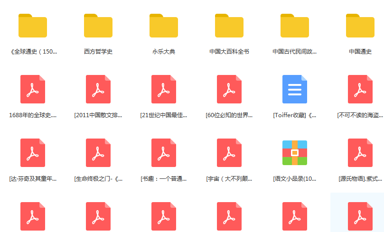Image resolution: width=384 pixels, height=232 pixels.
Task: Select the [生命终极之门- PDF icon
Action: coord(98,153)
